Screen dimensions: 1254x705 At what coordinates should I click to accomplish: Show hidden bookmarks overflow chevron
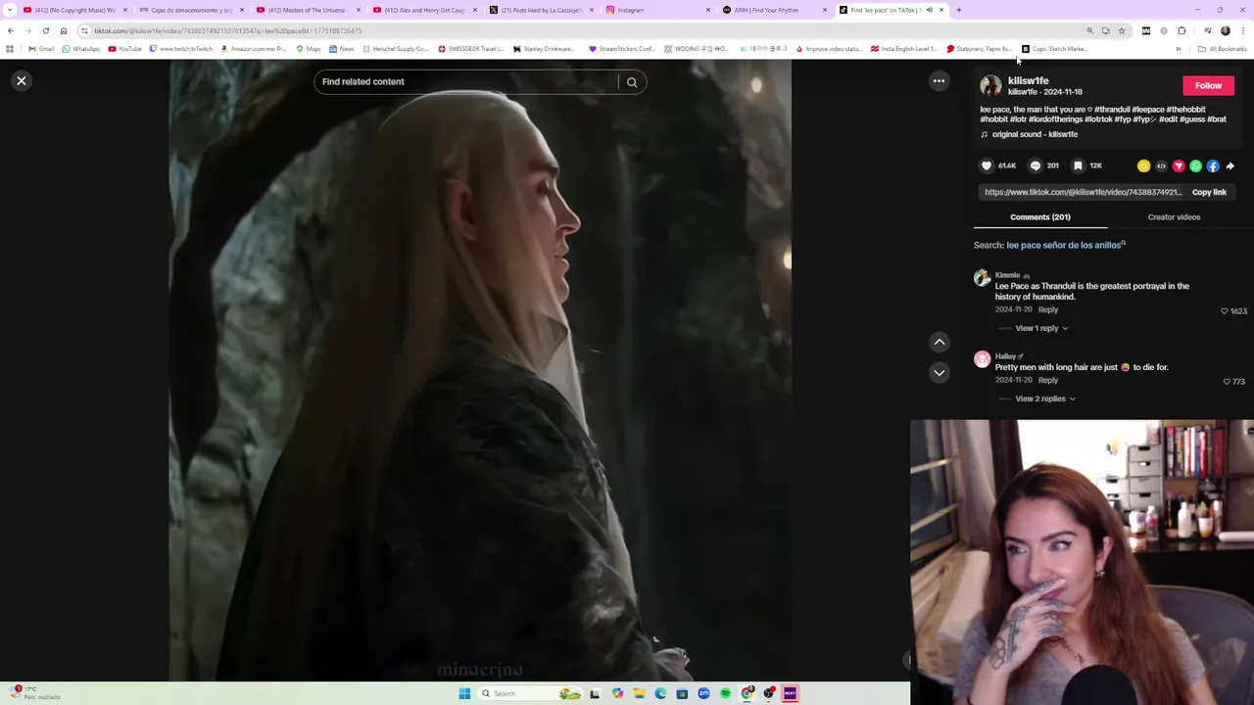tap(1179, 49)
